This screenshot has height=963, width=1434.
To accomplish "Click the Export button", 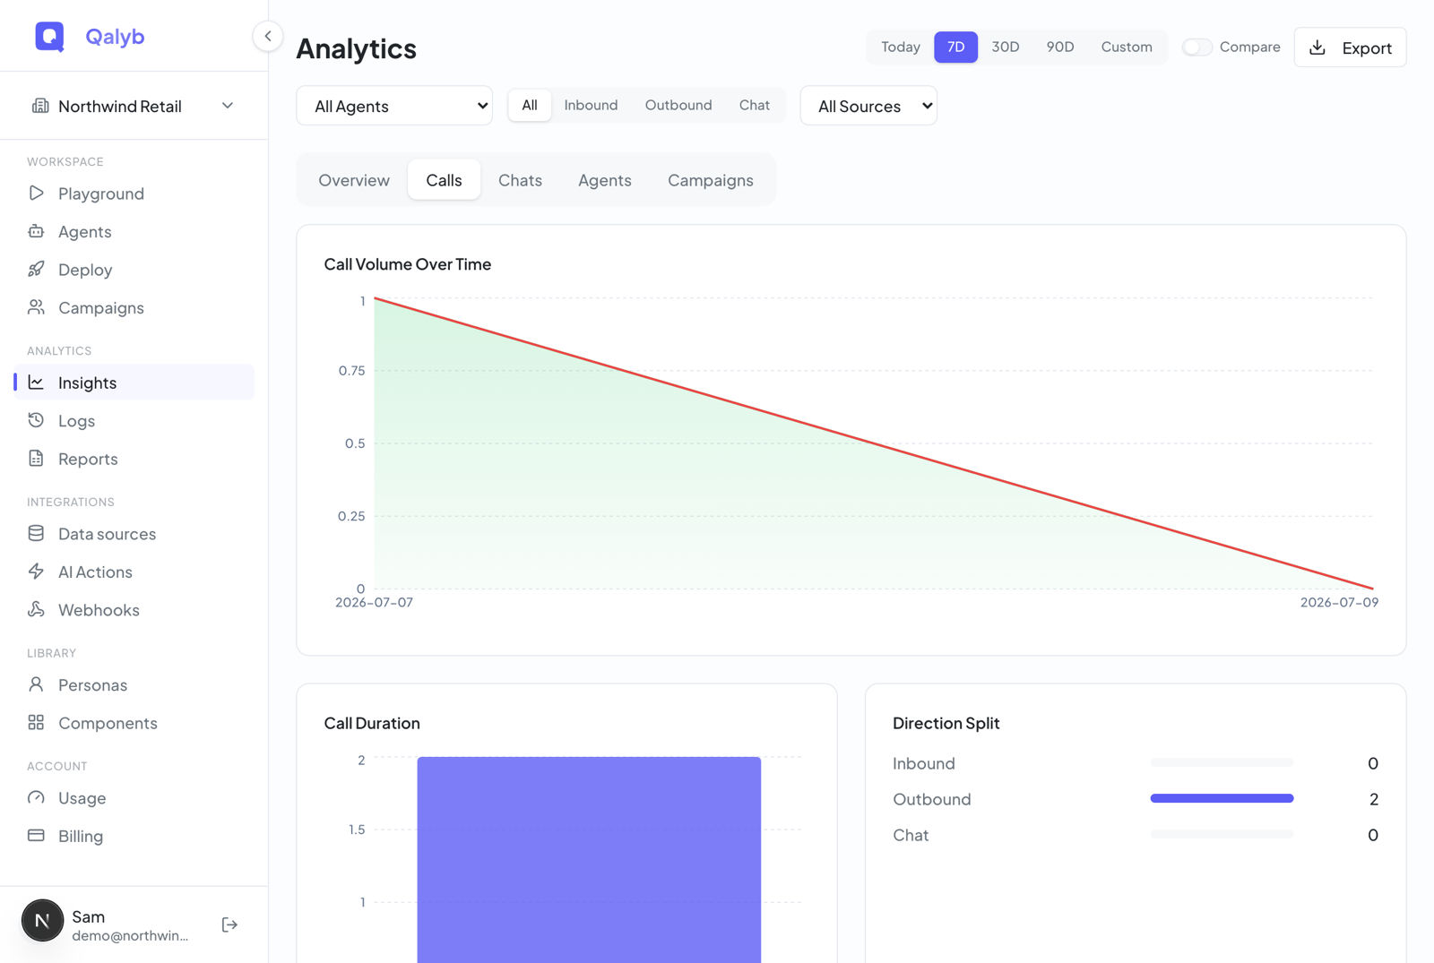I will pos(1350,47).
